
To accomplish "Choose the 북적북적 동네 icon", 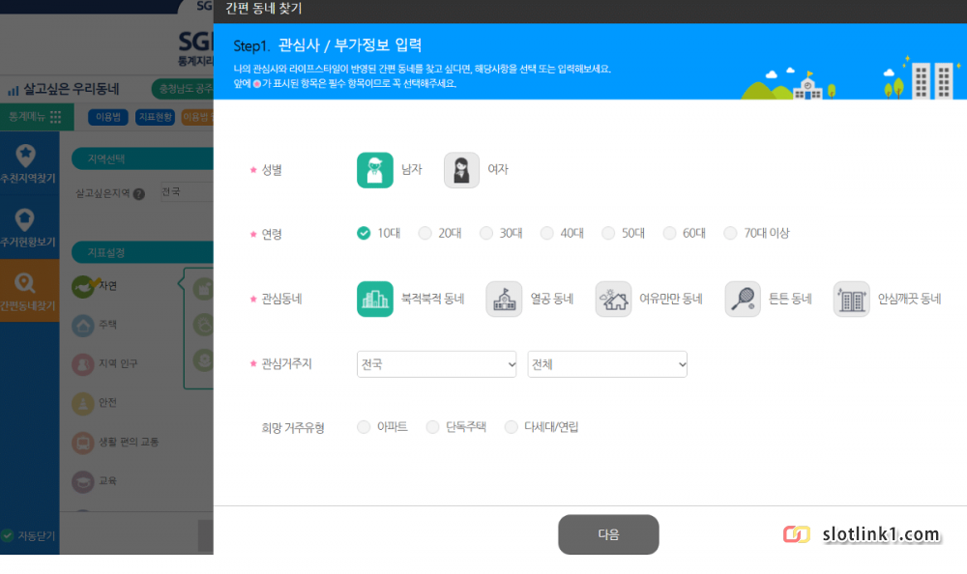I will click(375, 299).
